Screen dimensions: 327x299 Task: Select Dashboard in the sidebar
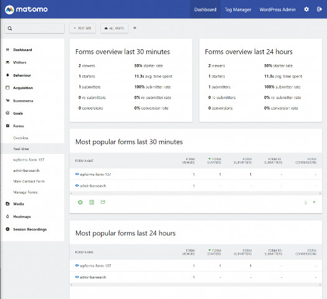(x=22, y=50)
